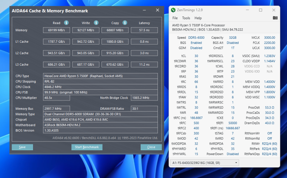Viewport: 287px width, 178px height.
Task: Take ZenTimings screenshot with camera icon
Action: click(x=275, y=18)
